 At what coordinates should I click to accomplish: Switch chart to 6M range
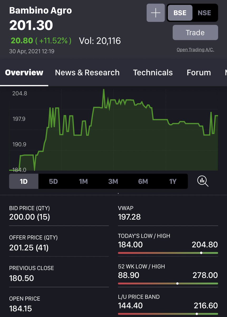(143, 181)
